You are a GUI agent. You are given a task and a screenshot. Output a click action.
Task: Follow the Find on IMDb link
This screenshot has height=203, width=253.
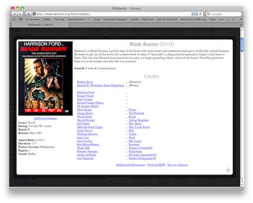coord(156,165)
